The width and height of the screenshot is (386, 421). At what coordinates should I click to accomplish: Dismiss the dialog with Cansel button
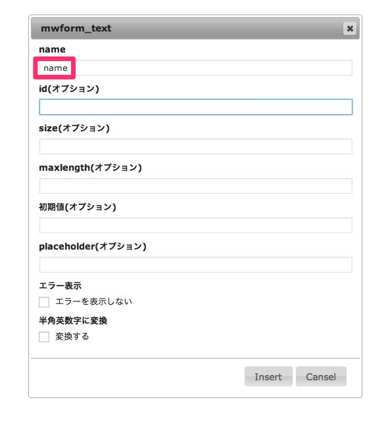321,376
